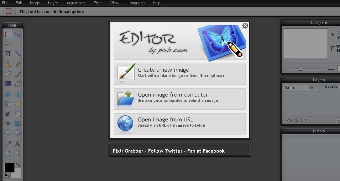This screenshot has width=340, height=181.
Task: Click marquee icon in tool options bar
Action: [x=9, y=11]
